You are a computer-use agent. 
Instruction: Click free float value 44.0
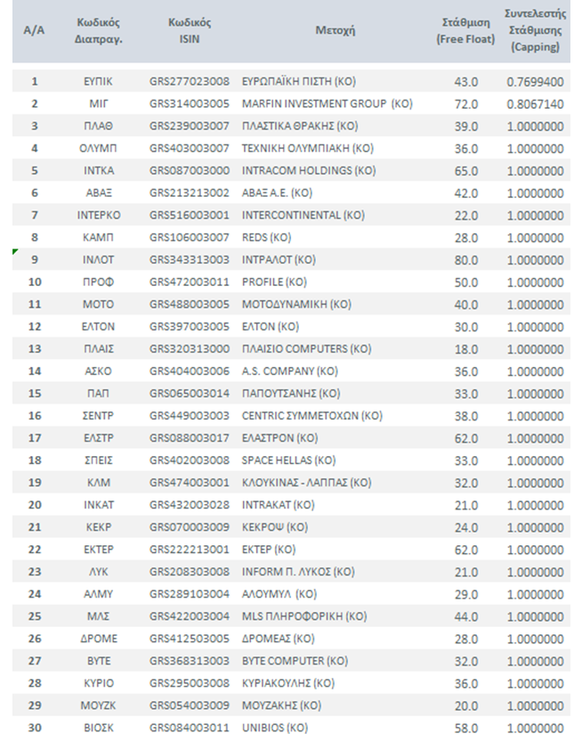pos(466,617)
